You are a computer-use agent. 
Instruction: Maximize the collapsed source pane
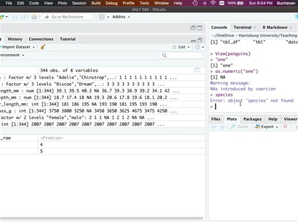click(199, 28)
